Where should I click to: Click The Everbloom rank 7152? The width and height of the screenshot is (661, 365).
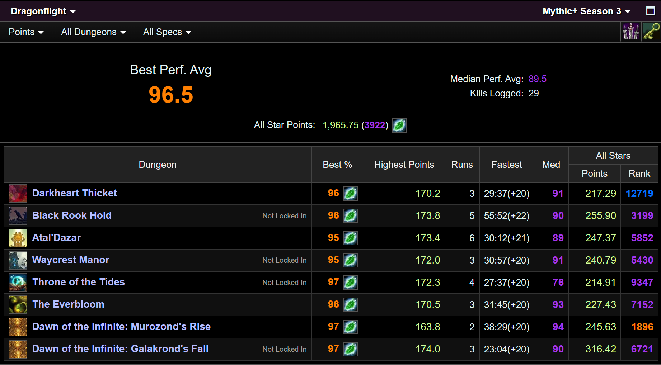[642, 305]
